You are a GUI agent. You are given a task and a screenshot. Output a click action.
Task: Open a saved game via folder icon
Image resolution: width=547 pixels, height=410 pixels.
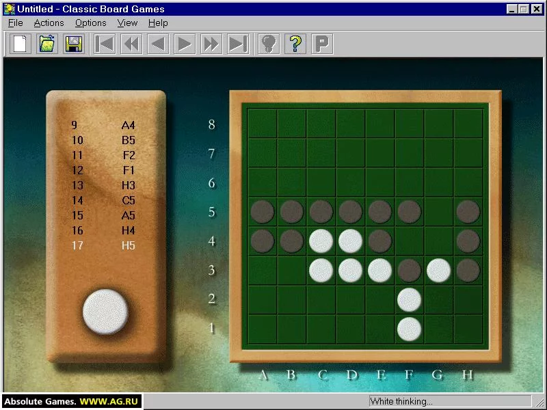click(x=47, y=44)
